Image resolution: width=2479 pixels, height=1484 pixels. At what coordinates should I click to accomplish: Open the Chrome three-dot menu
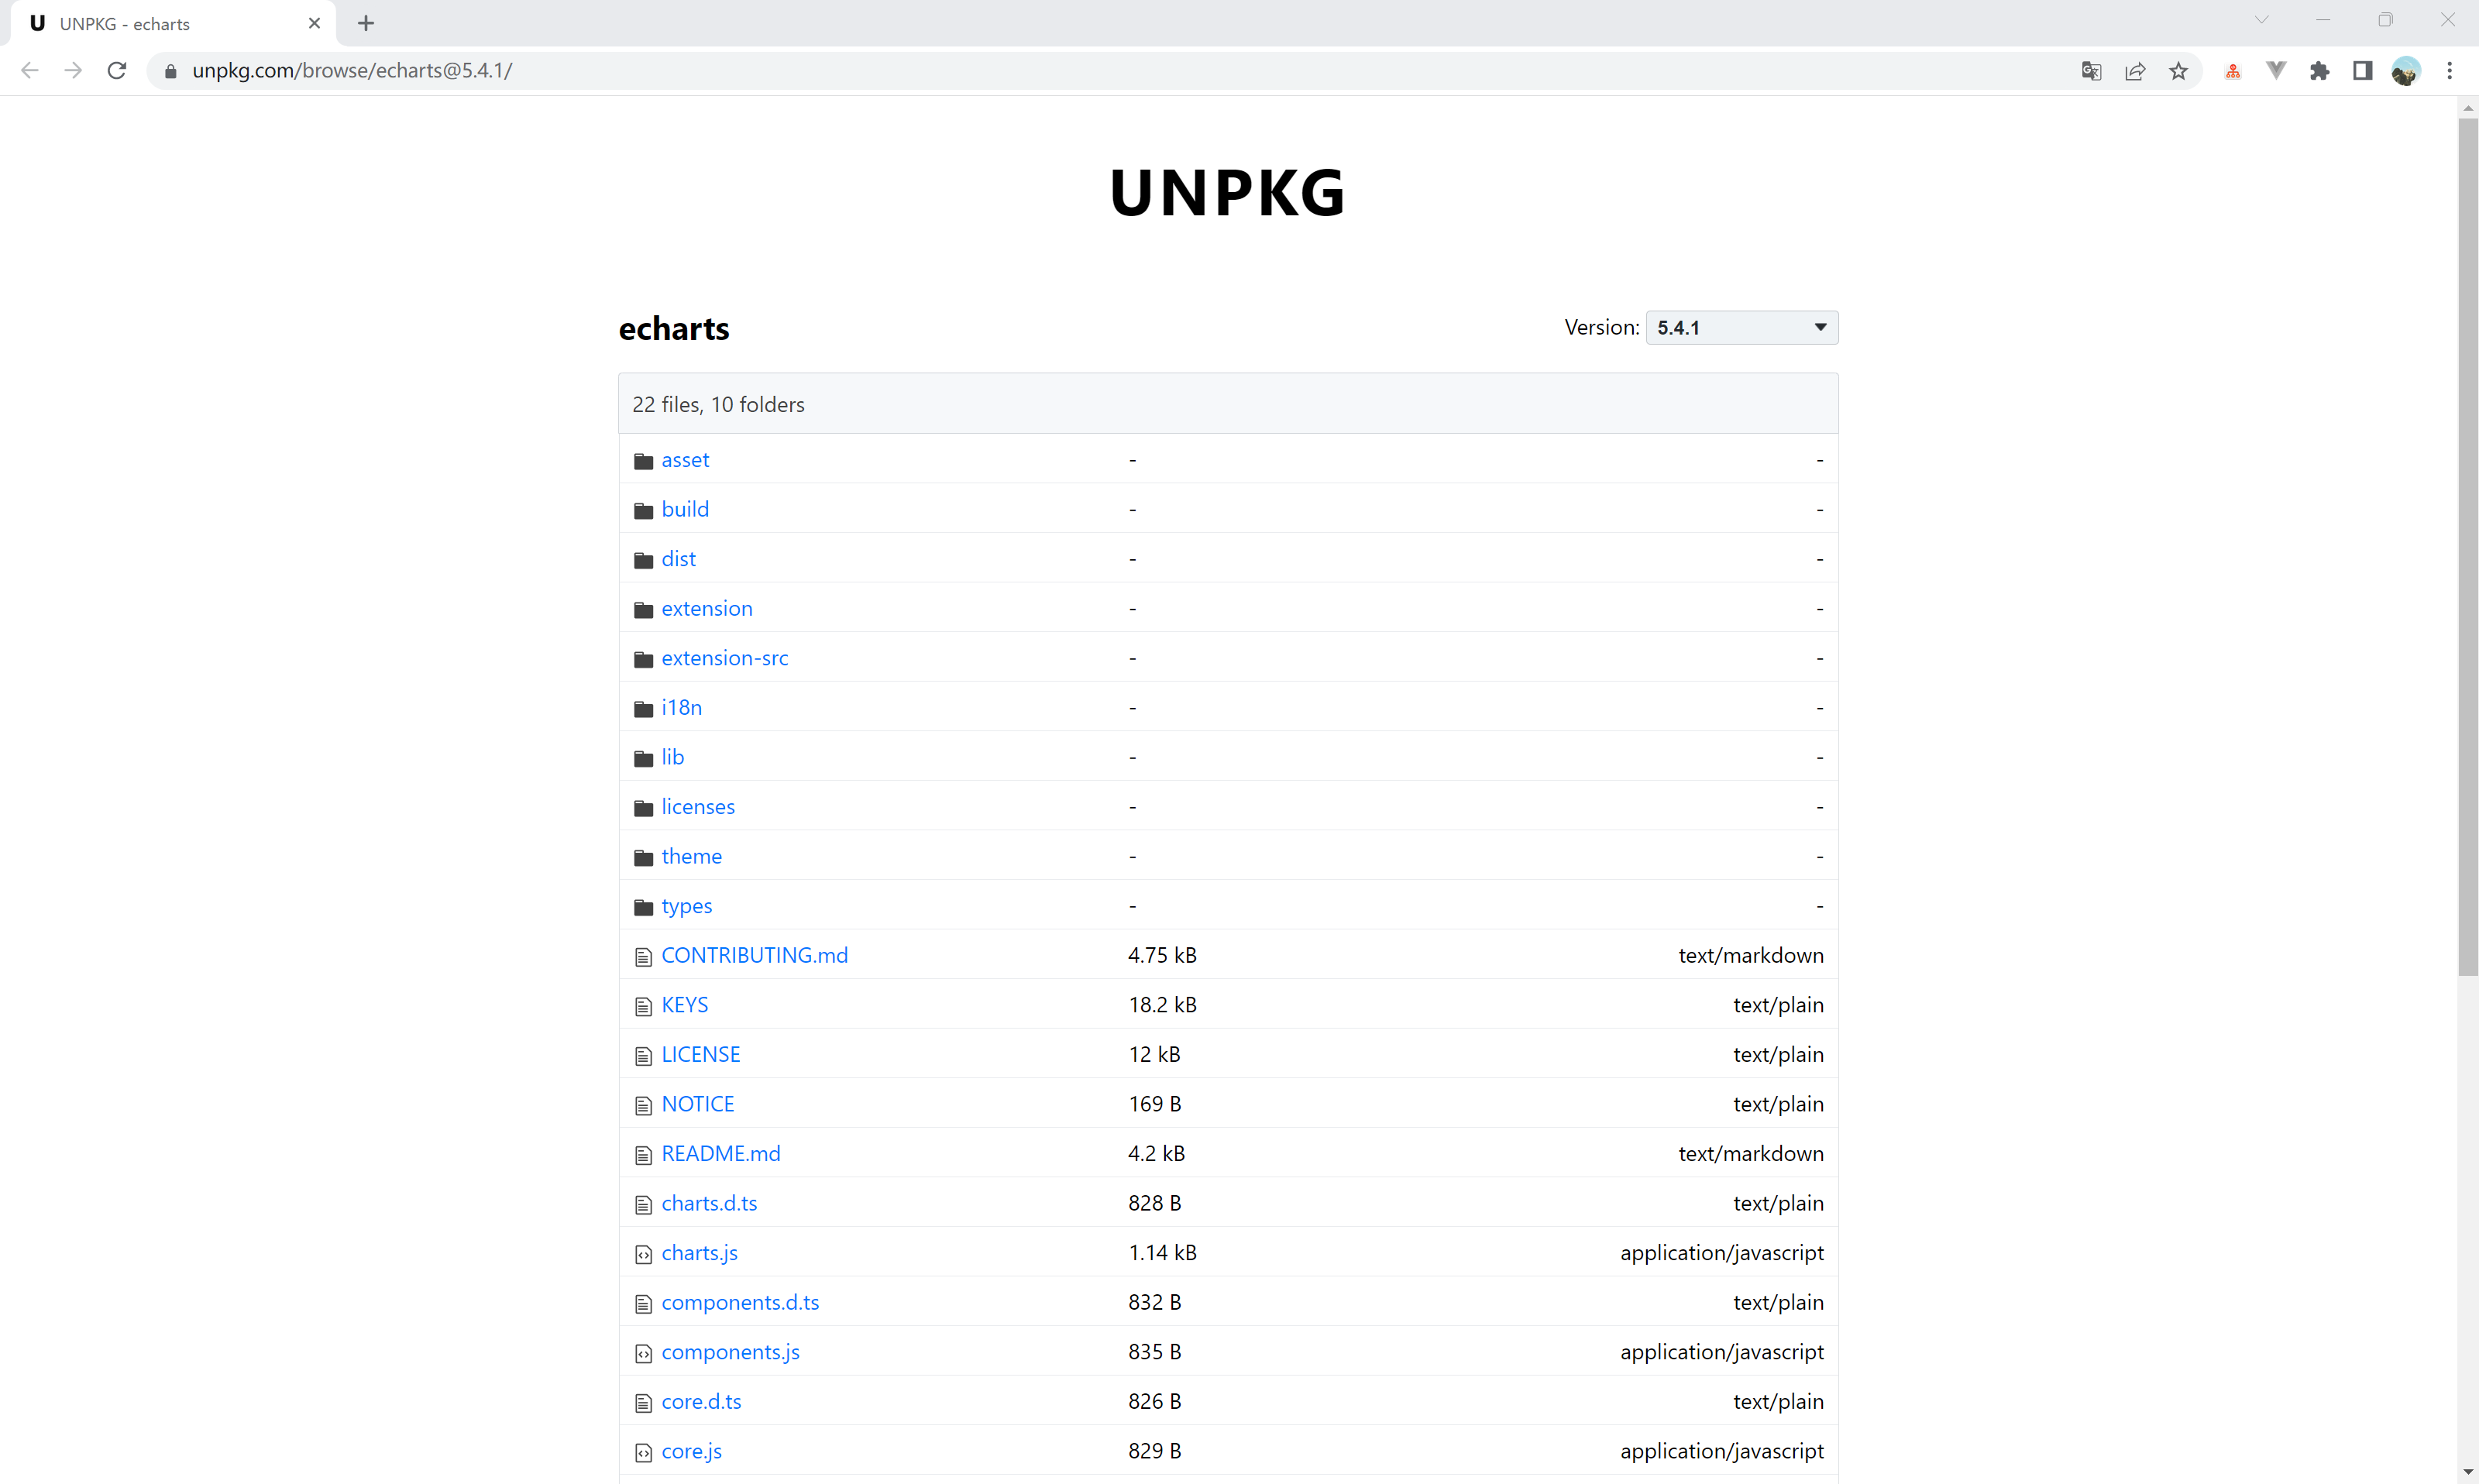coord(2449,71)
